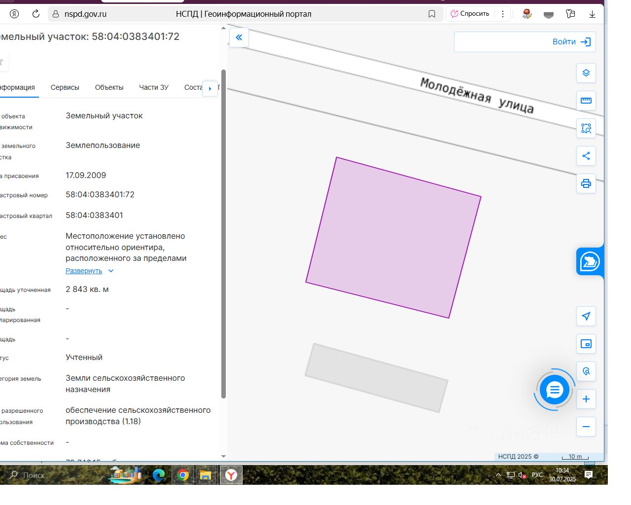The height and width of the screenshot is (505, 631).
Task: Click the target search icon above zoom in
Action: coord(586,371)
